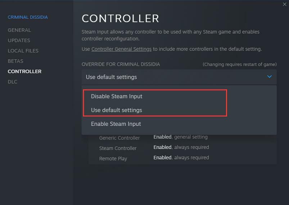Click the 'Enabled, general setting' status text

coord(180,137)
